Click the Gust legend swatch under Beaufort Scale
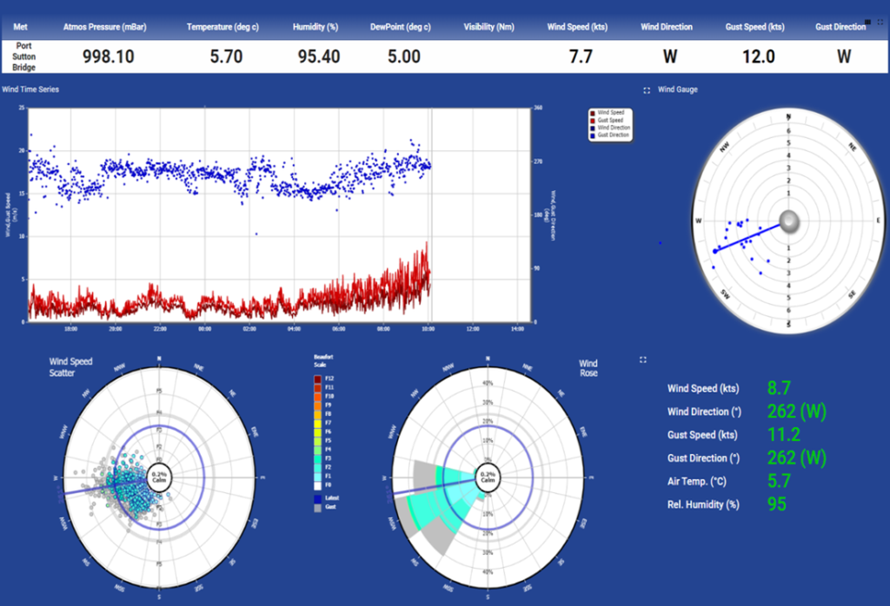This screenshot has height=606, width=890. pyautogui.click(x=319, y=508)
